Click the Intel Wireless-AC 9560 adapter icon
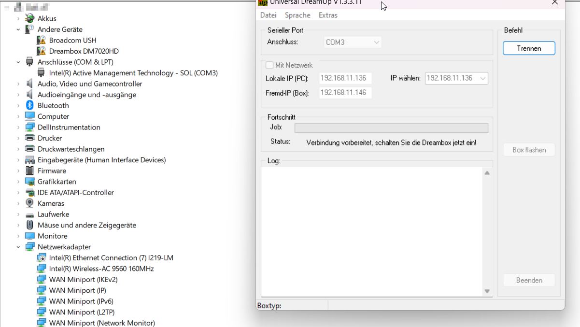The image size is (580, 327). (42, 269)
